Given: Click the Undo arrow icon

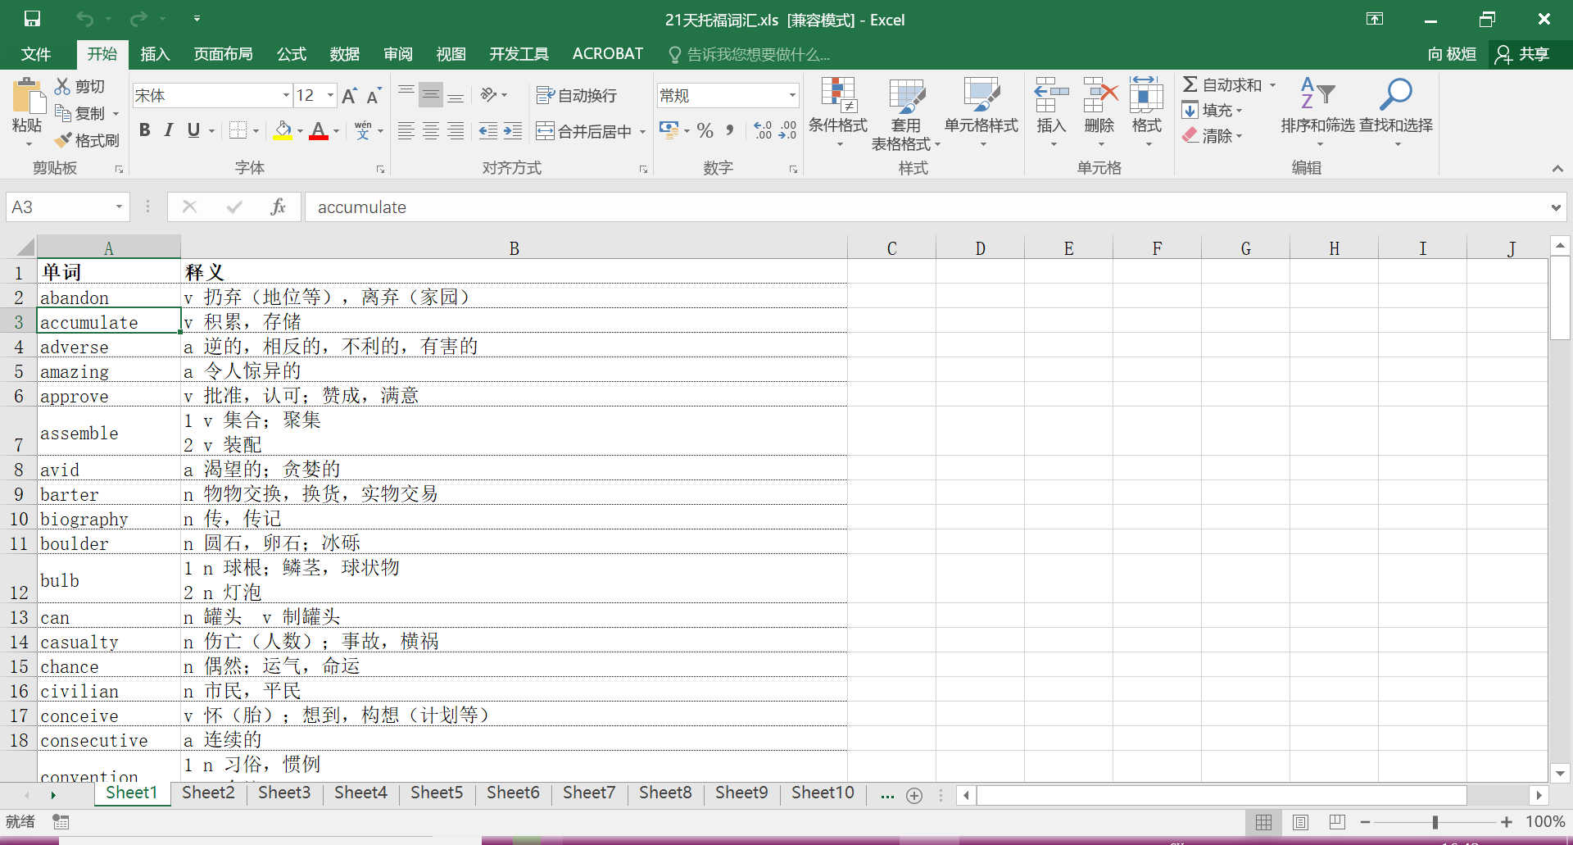Looking at the screenshot, I should (84, 18).
